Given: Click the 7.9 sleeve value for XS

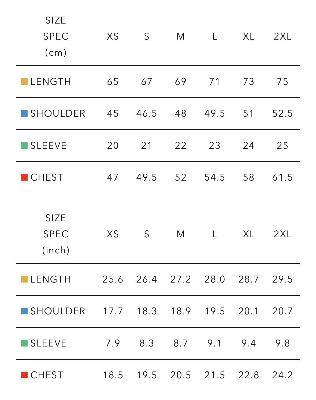Looking at the screenshot, I should (113, 343).
